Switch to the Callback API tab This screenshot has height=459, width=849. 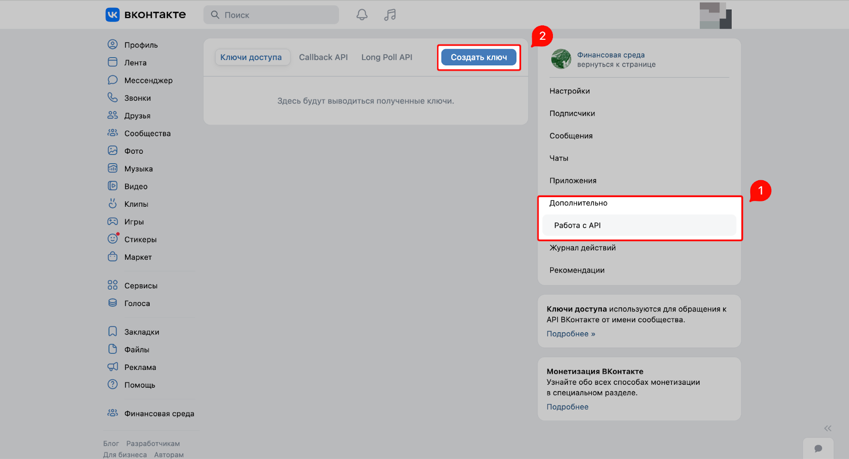click(323, 57)
